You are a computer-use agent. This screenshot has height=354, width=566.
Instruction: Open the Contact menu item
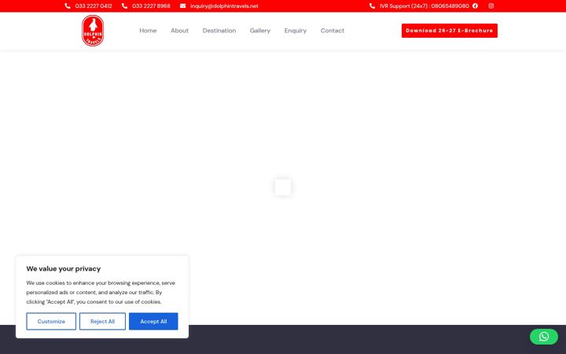[332, 31]
